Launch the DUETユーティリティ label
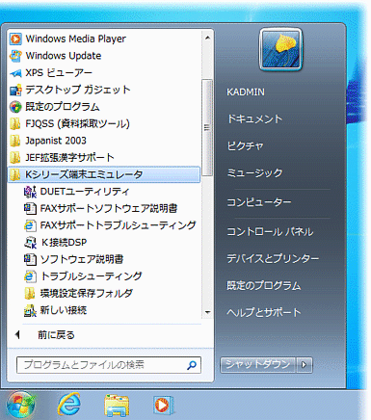 point(85,192)
